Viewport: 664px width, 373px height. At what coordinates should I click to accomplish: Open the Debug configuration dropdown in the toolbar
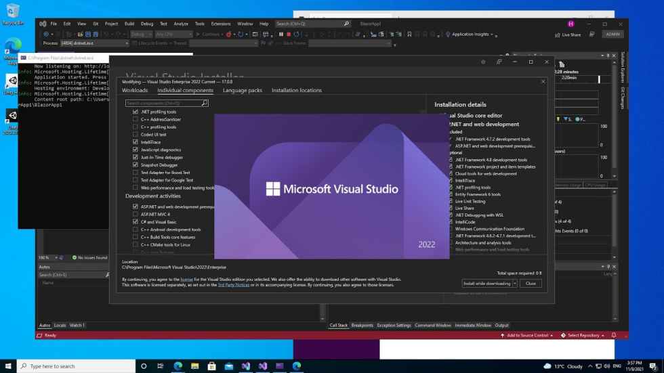142,35
